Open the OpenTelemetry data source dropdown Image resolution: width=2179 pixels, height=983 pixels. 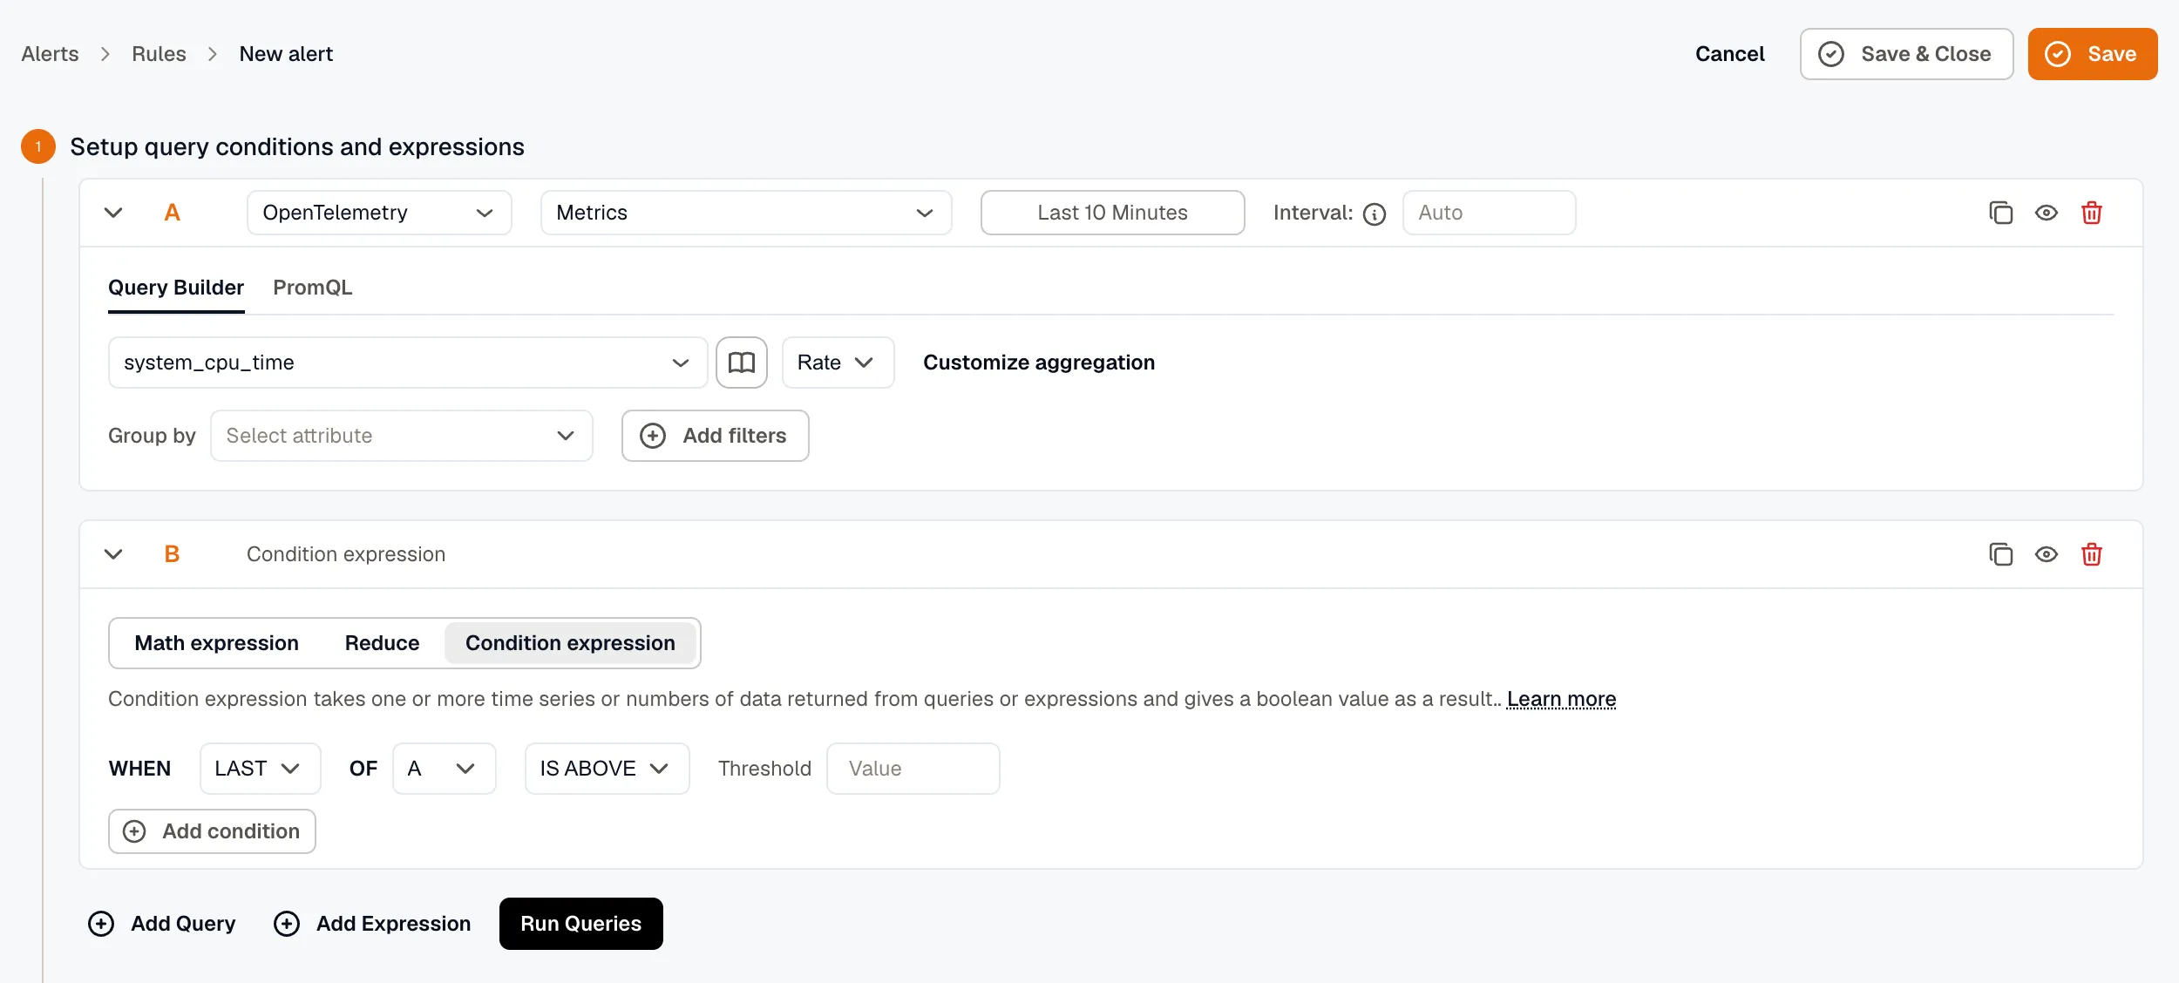coord(379,213)
